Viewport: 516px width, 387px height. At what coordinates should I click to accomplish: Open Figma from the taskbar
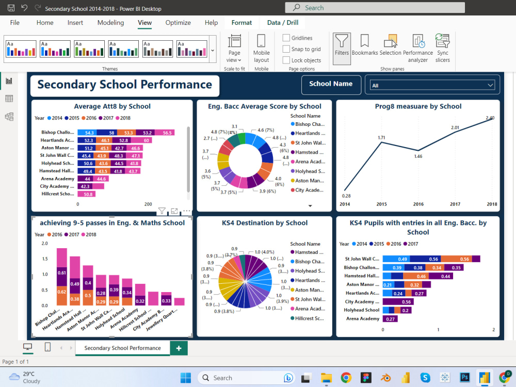click(366, 378)
